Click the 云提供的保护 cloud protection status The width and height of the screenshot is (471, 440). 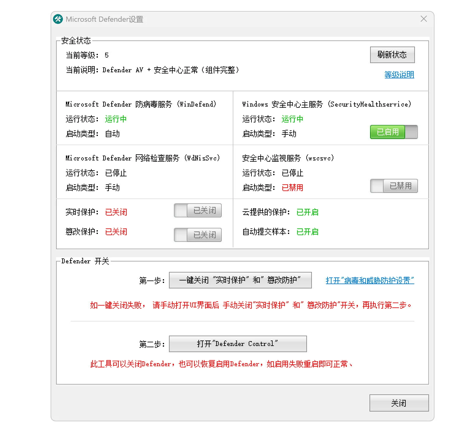(307, 212)
